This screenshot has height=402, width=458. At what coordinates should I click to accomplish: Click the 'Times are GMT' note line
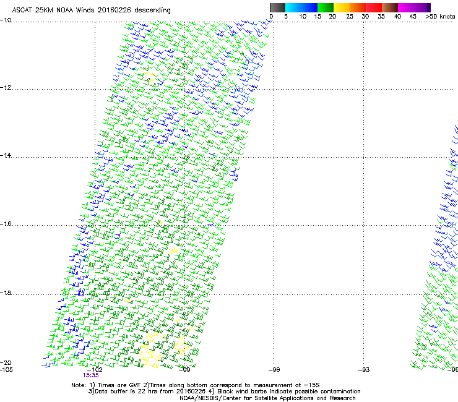[196, 385]
